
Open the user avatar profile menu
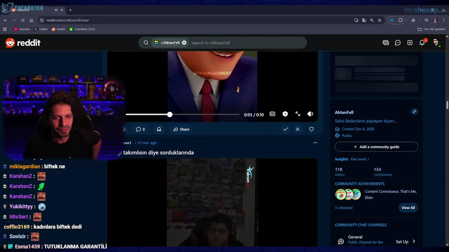tap(436, 43)
